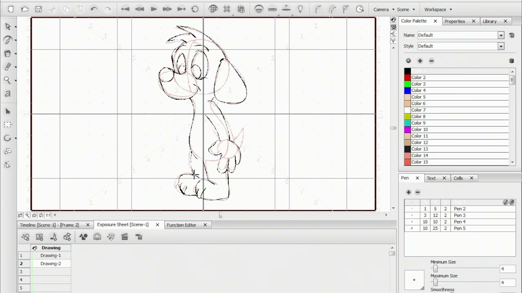Select the Text tool

click(7, 94)
